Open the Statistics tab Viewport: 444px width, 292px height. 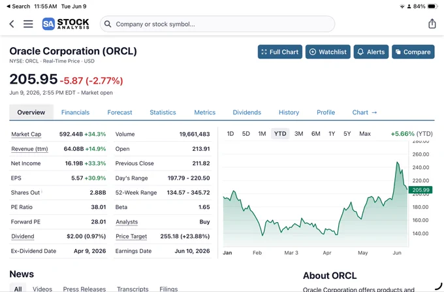click(x=163, y=112)
